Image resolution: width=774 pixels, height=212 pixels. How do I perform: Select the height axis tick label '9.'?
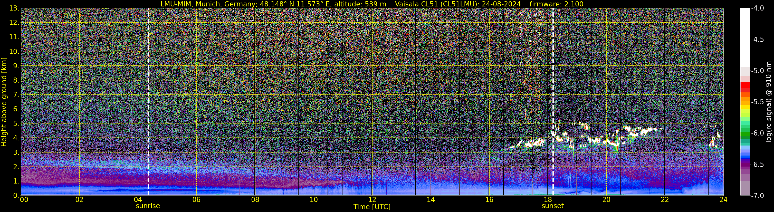pos(16,66)
